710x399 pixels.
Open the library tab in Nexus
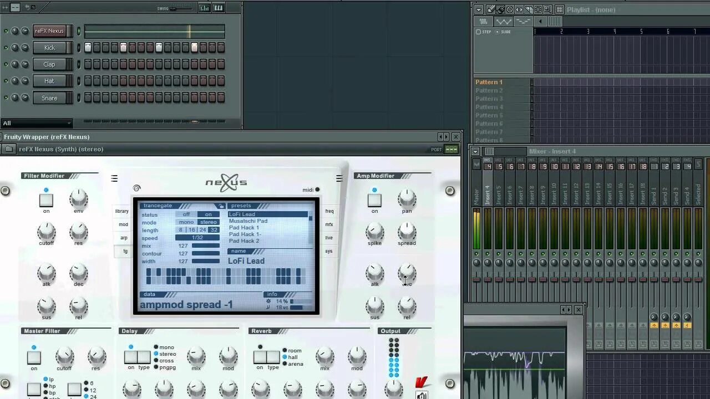click(122, 211)
